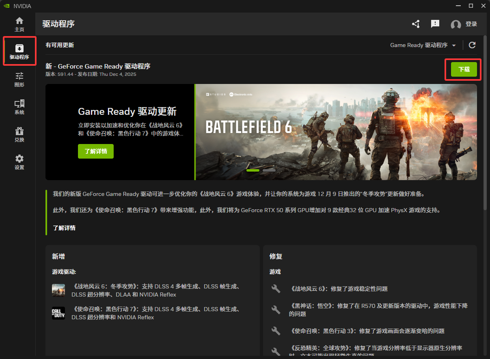
Task: Select the 驱动程序 drivers sidebar icon
Action: (x=19, y=52)
